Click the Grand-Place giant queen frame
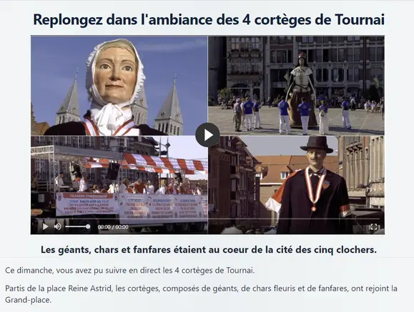414x312 pixels. (x=296, y=86)
